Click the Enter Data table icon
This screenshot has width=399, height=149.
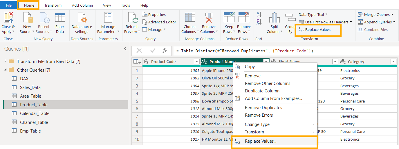(60, 18)
